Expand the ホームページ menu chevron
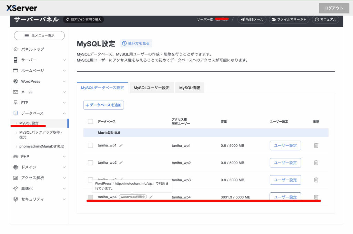This screenshot has height=234, width=353. pos(64,71)
